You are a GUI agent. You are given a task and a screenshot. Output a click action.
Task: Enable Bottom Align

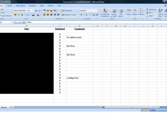pyautogui.click(x=51, y=11)
